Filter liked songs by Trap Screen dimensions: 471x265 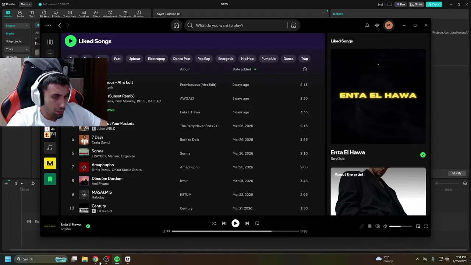pyautogui.click(x=305, y=59)
